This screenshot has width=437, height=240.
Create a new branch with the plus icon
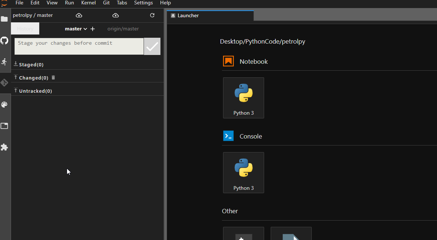coord(92,29)
